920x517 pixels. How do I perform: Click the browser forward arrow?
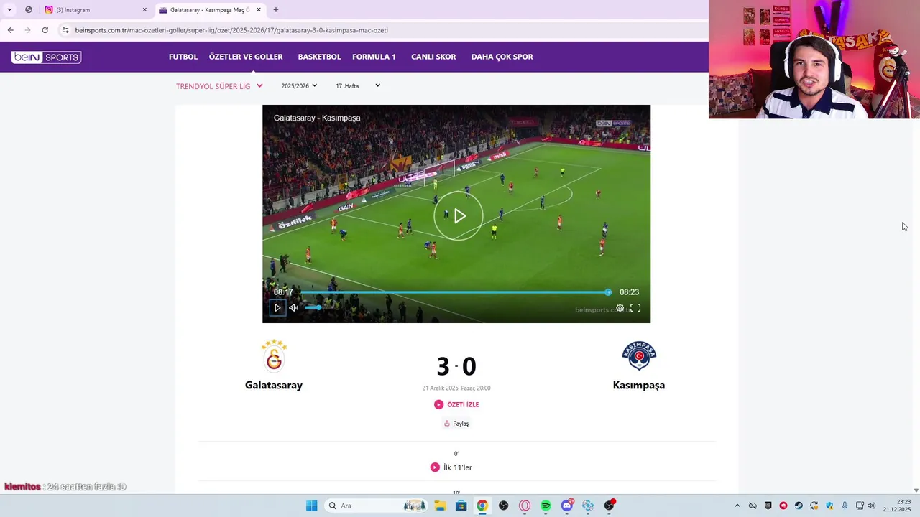click(27, 30)
